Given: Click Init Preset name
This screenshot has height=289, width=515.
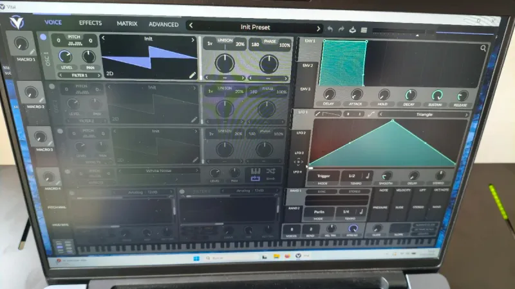Looking at the screenshot, I should point(255,27).
